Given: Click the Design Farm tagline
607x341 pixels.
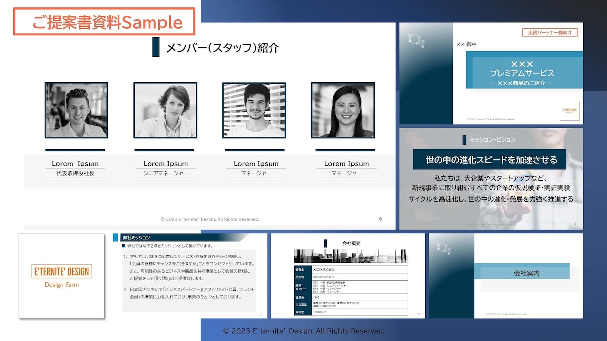Looking at the screenshot, I should pyautogui.click(x=62, y=285).
